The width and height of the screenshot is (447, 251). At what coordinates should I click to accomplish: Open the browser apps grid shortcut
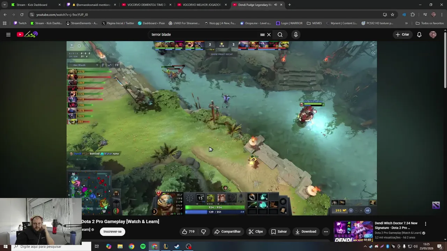(x=5, y=23)
